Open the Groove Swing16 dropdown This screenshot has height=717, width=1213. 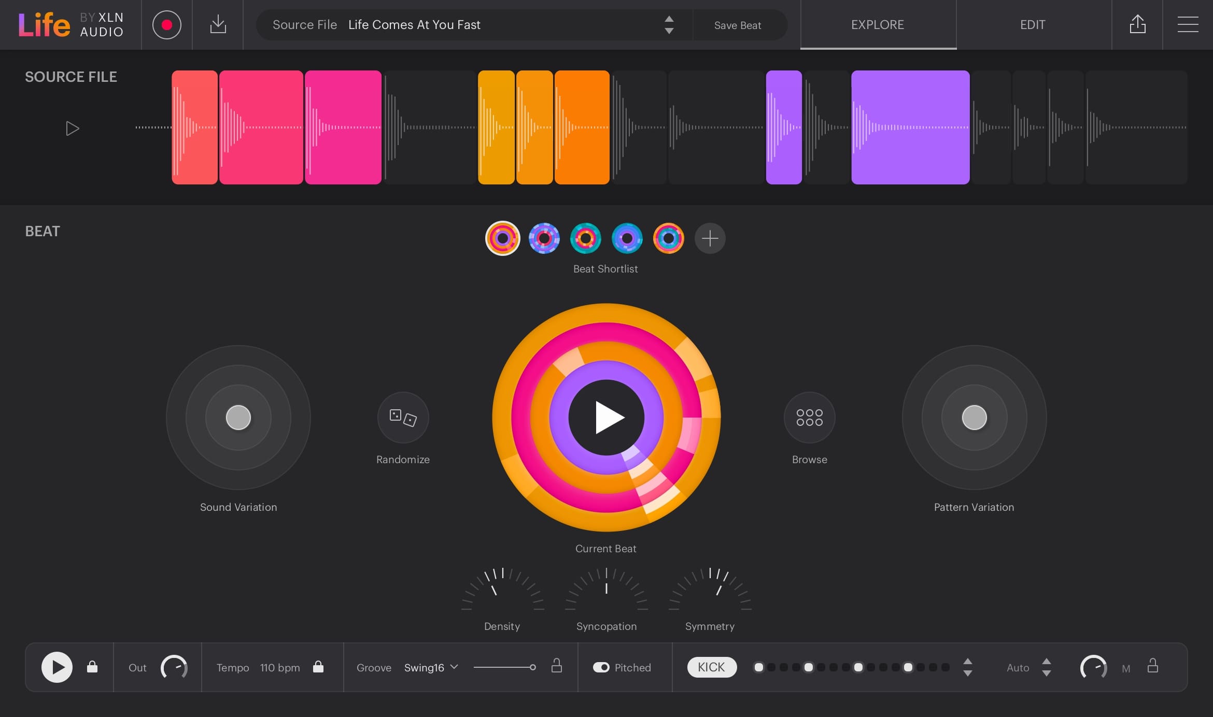[431, 667]
